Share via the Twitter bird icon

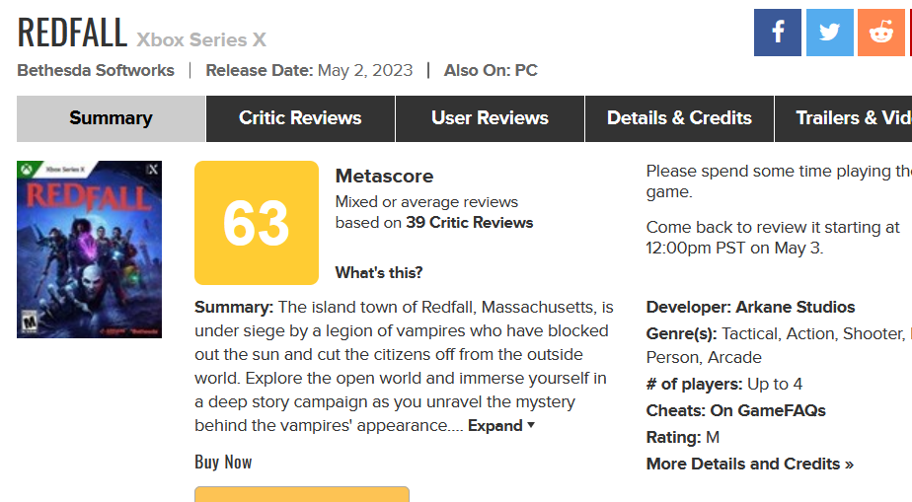[829, 33]
